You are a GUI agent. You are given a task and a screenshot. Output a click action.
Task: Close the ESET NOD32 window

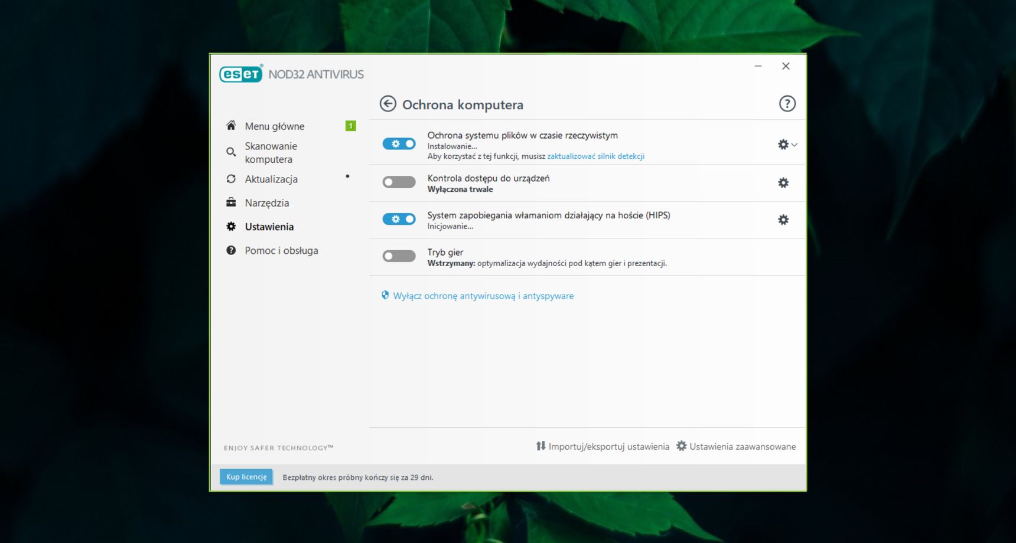(786, 66)
